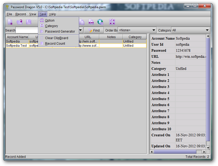Choose Option from the Tool menu
Screen dimensions: 218x166
(58, 20)
